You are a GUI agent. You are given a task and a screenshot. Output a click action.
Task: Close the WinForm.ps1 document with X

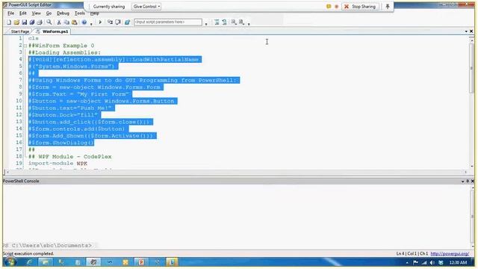[471, 31]
